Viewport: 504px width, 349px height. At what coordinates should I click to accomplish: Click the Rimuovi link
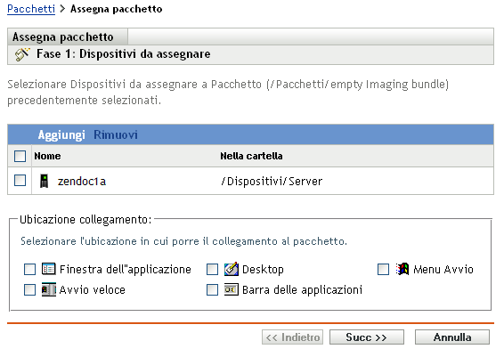coord(116,134)
